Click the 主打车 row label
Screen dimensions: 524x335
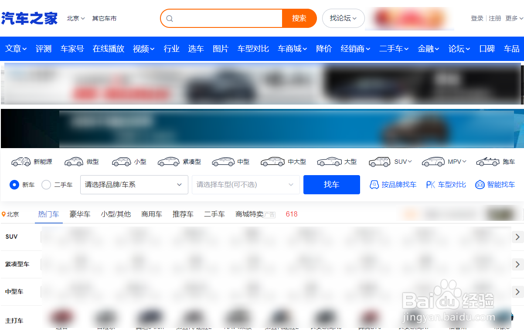pyautogui.click(x=14, y=321)
